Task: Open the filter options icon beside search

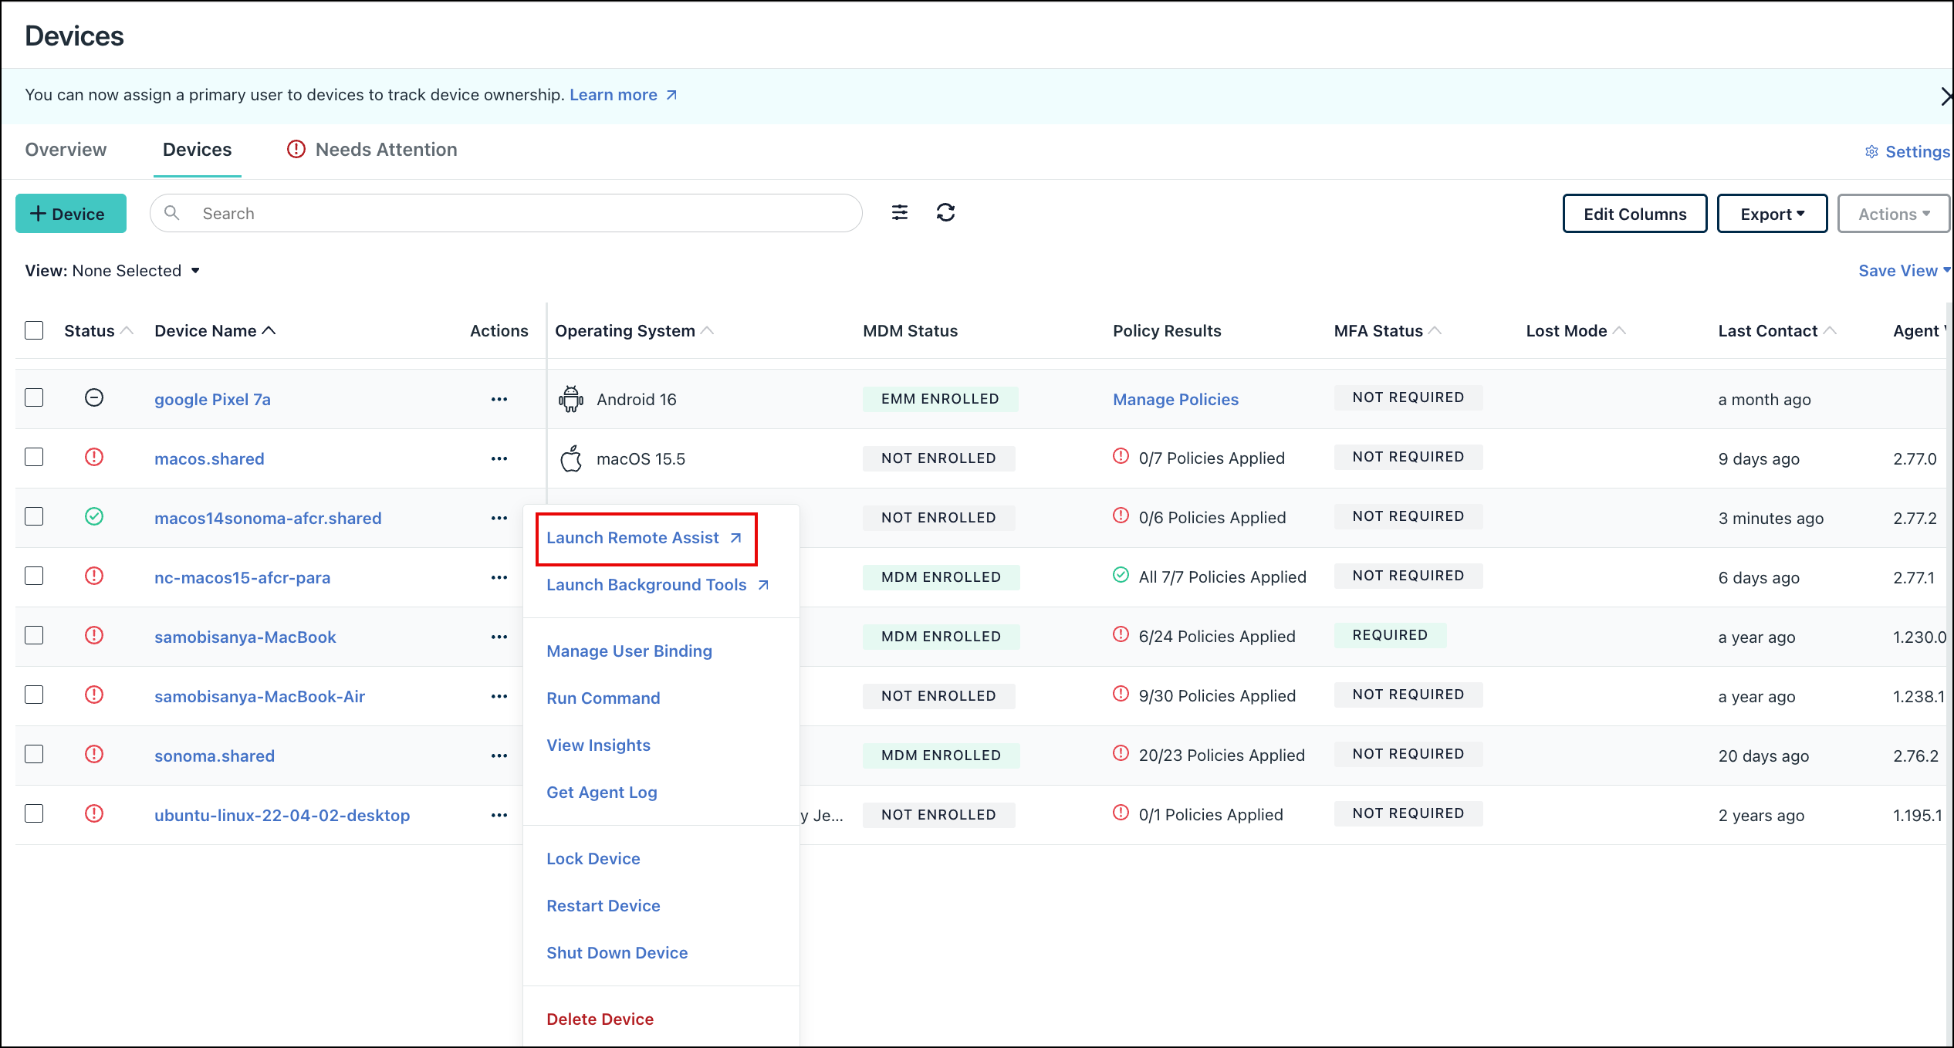Action: (900, 213)
